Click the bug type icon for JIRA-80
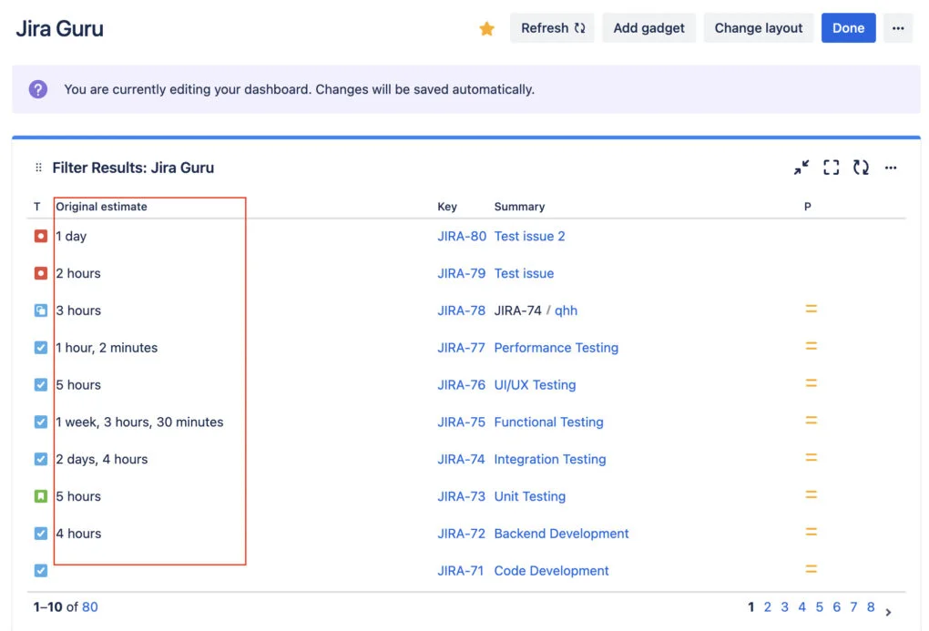929x631 pixels. click(x=40, y=236)
